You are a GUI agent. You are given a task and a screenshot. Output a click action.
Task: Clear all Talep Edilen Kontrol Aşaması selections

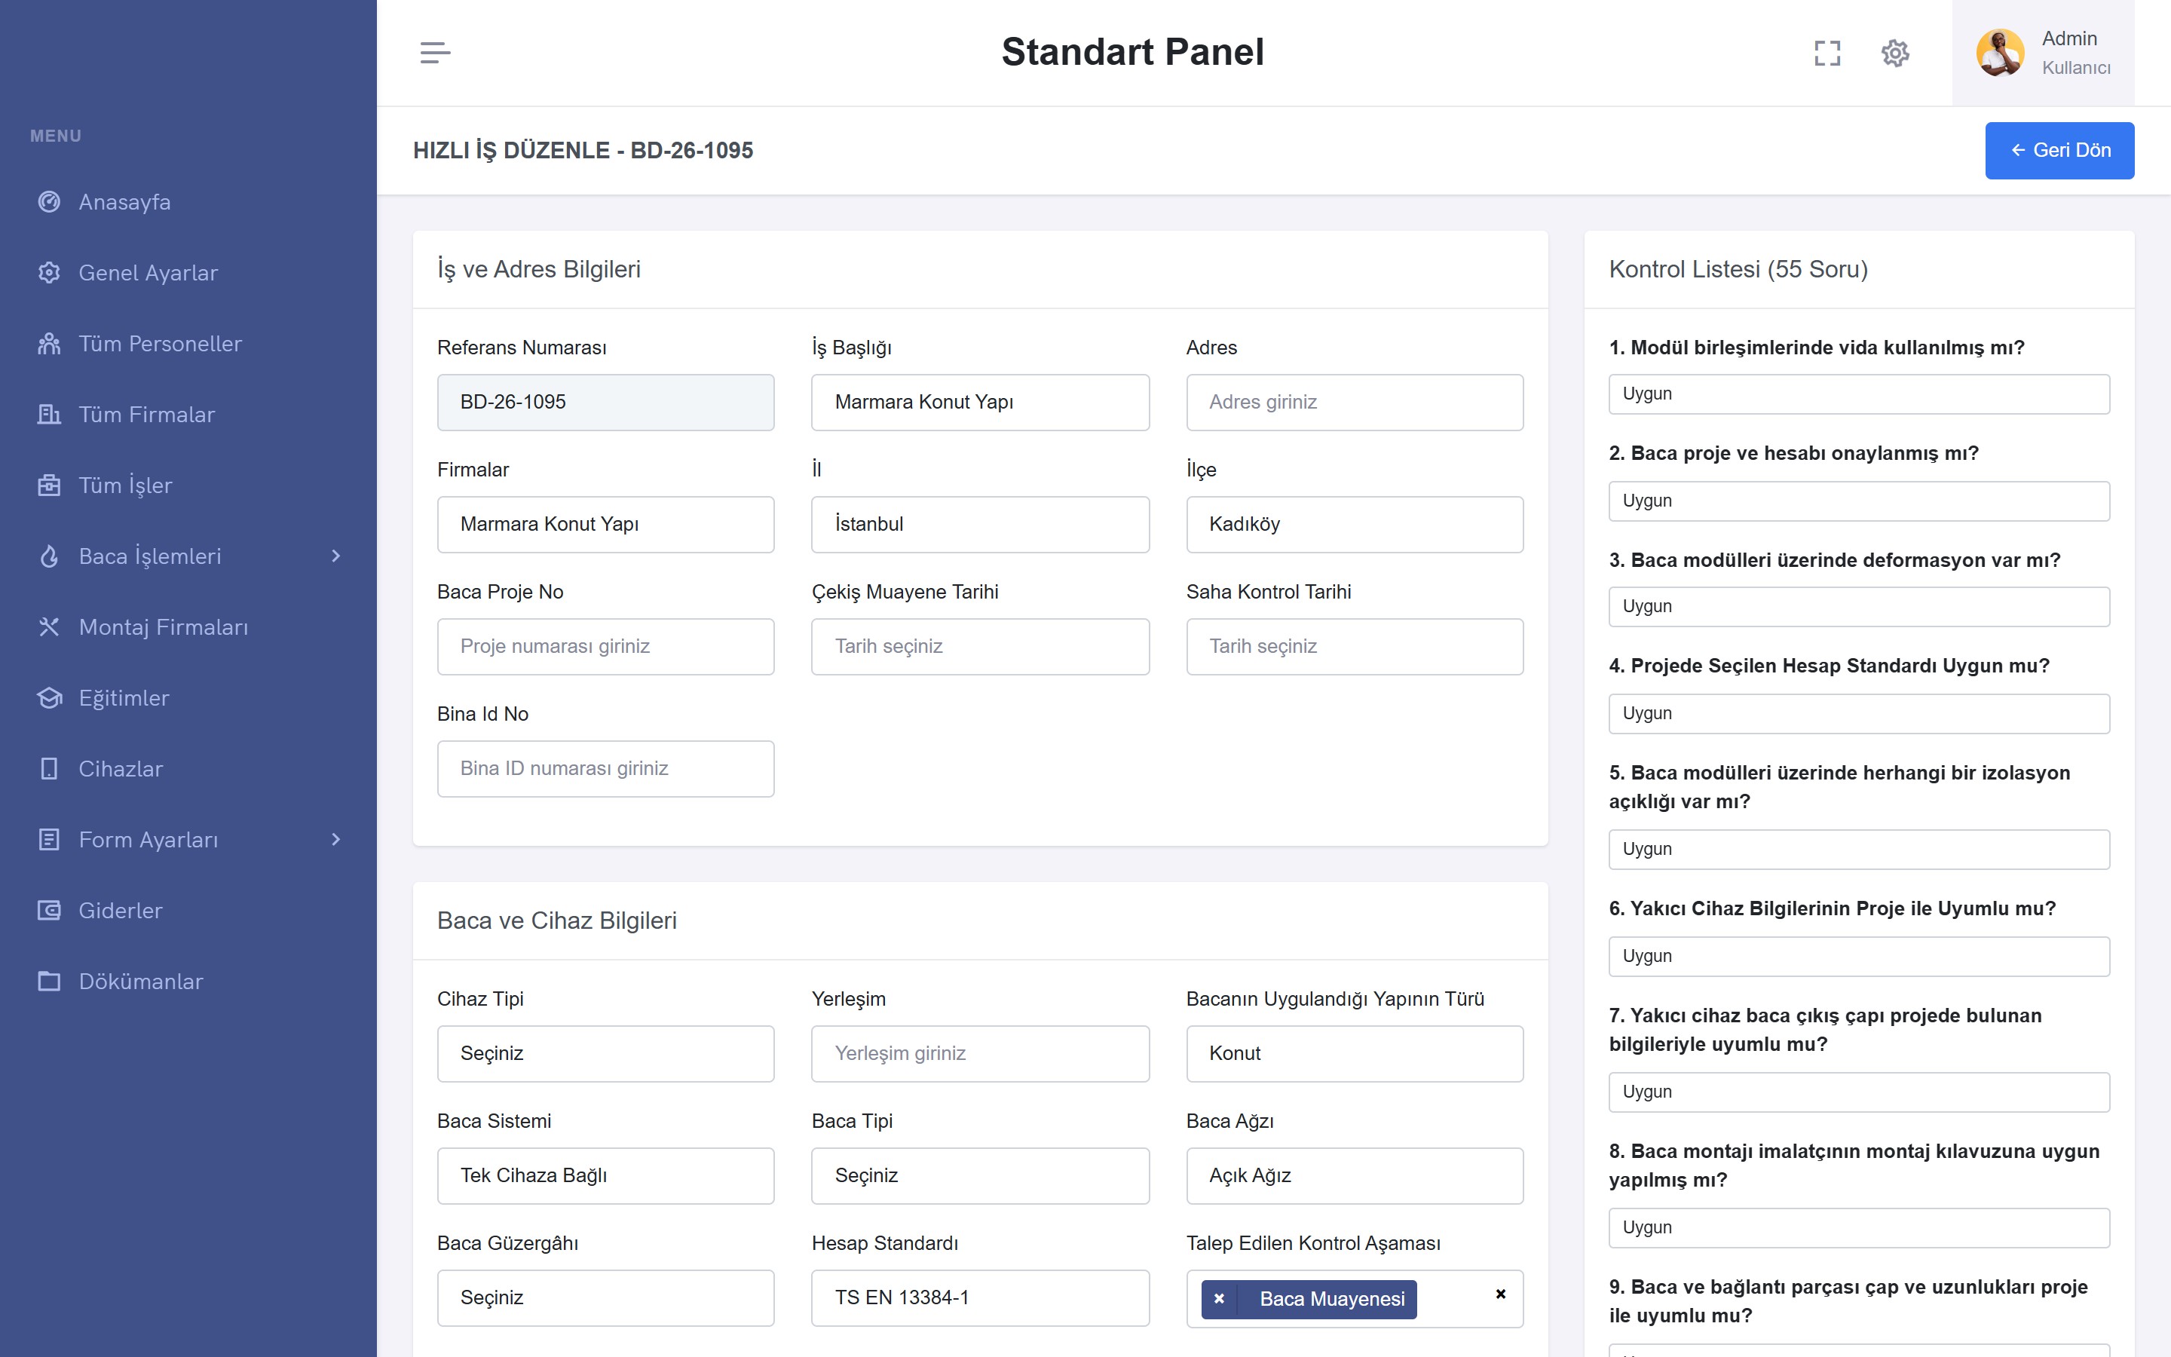(1501, 1294)
